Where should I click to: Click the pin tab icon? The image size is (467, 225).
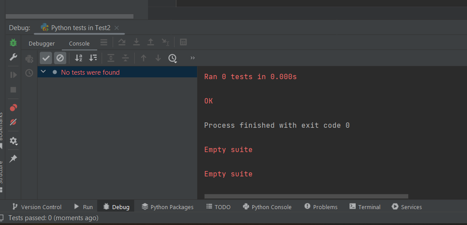tap(13, 159)
